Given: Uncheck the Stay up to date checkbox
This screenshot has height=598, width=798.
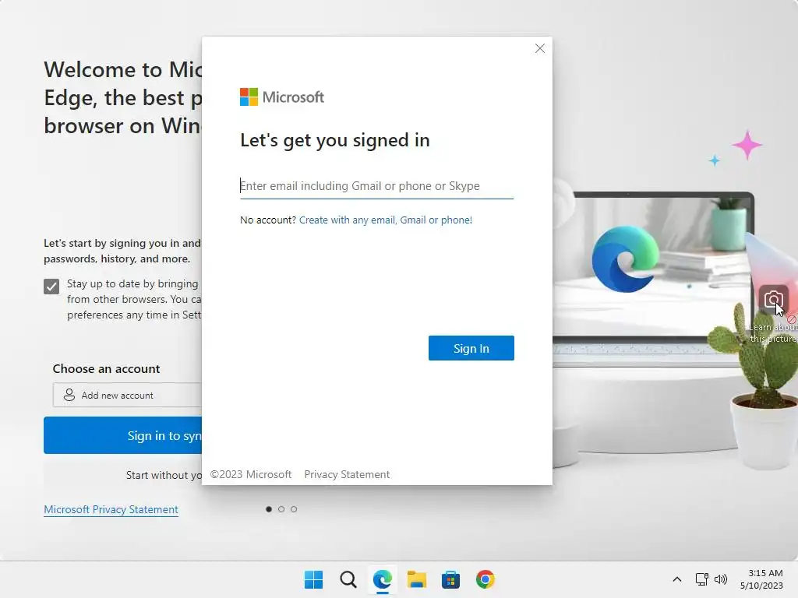Looking at the screenshot, I should (x=51, y=287).
